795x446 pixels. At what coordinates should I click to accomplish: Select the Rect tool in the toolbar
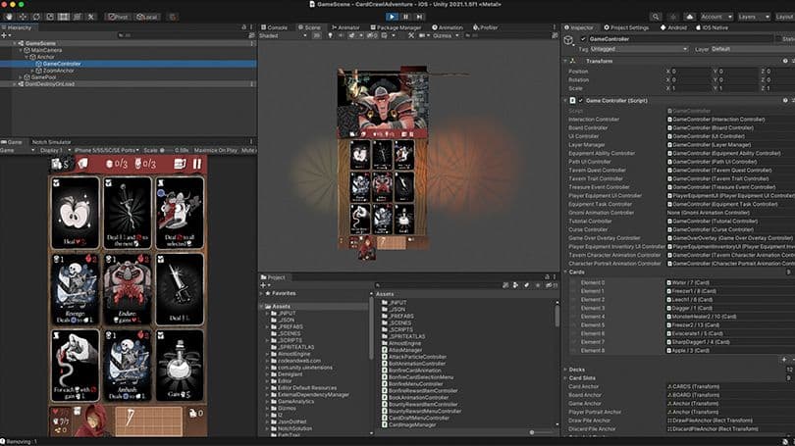[x=64, y=17]
